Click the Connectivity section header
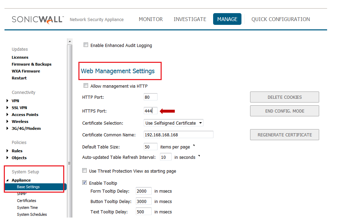 tap(23, 92)
